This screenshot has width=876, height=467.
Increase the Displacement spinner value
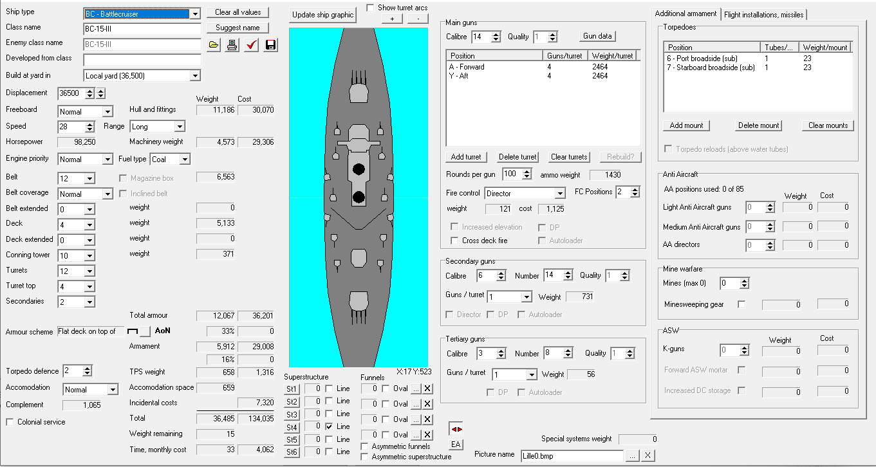(x=90, y=91)
